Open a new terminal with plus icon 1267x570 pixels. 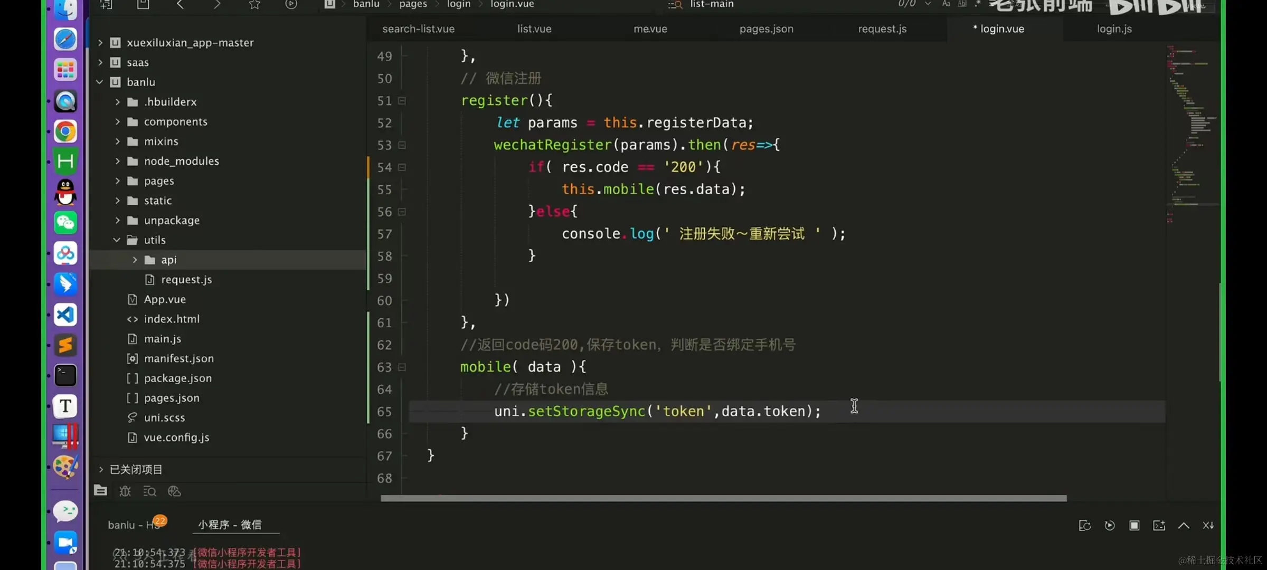pyautogui.click(x=1159, y=526)
